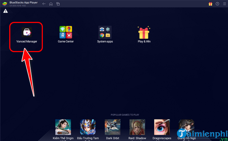228x141 pixels.
Task: Open the Play & Win gift icon
Action: point(144,33)
